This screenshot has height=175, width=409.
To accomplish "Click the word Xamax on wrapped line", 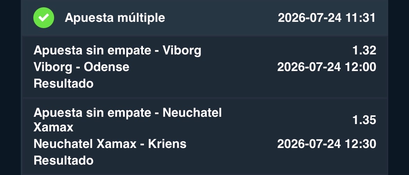I will click(x=53, y=127).
